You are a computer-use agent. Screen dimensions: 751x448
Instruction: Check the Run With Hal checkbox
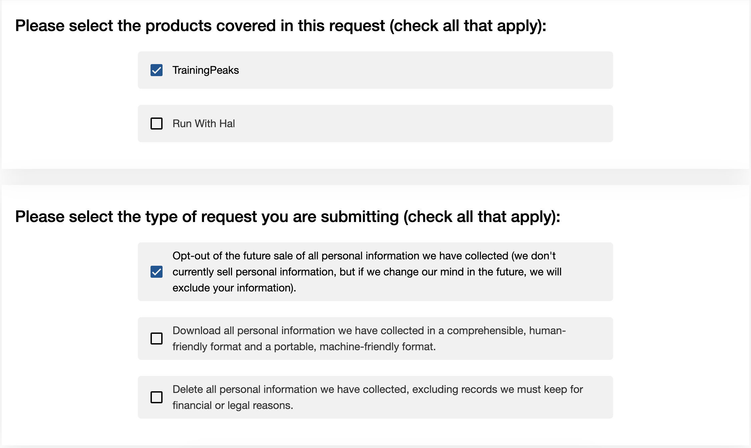coord(156,124)
